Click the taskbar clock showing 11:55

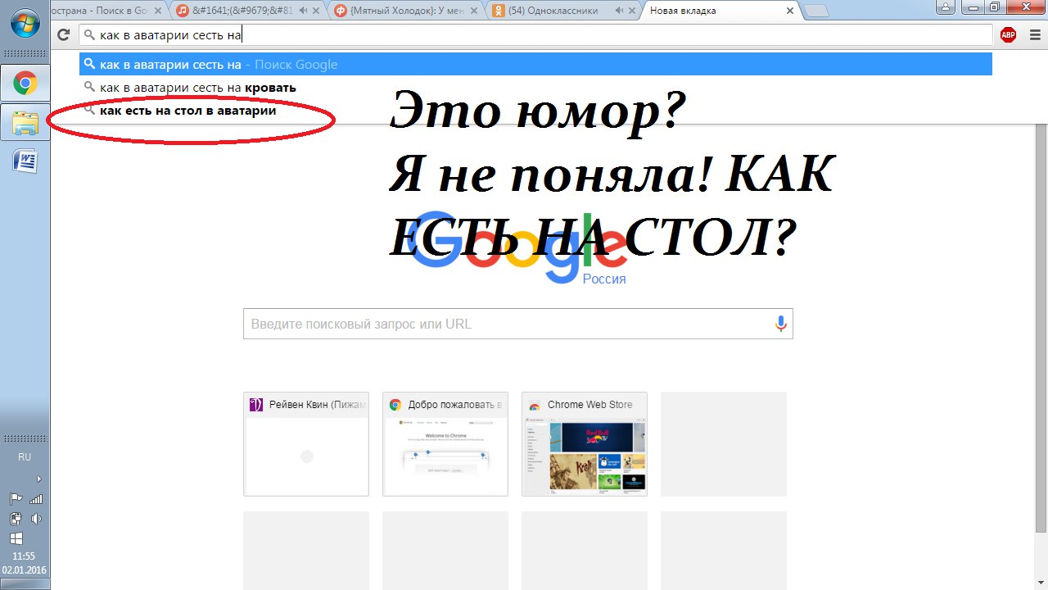coord(24,556)
